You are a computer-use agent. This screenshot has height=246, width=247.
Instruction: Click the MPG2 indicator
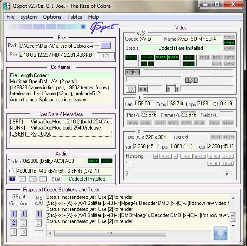click(x=229, y=37)
